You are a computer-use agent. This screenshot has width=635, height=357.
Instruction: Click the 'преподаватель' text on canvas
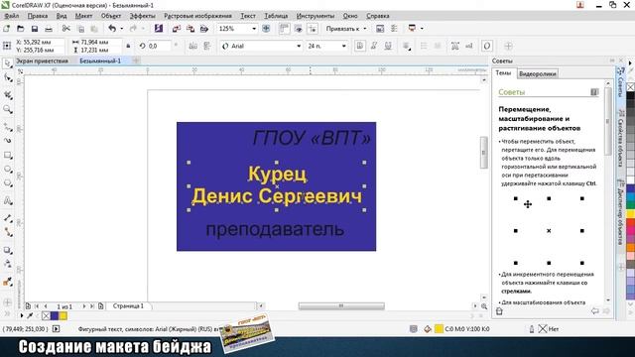[x=275, y=229]
